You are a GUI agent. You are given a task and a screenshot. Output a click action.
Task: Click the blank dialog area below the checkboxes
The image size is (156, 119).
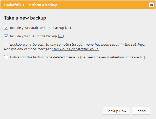point(76,81)
